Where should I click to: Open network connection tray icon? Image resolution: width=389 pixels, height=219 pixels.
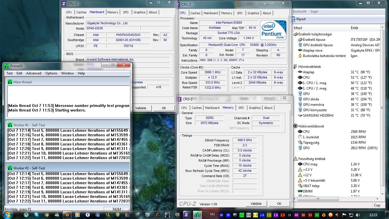(x=351, y=215)
